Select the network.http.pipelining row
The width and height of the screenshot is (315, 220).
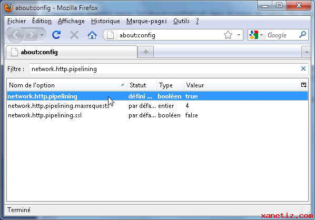click(x=157, y=96)
